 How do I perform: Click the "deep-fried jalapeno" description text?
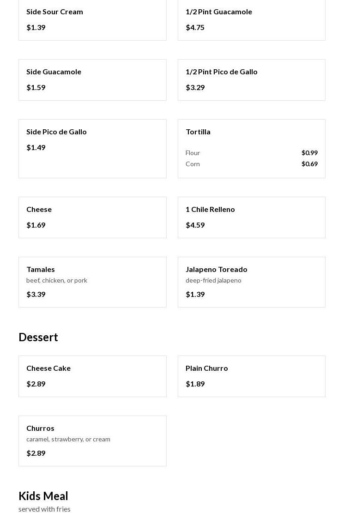[x=213, y=280]
